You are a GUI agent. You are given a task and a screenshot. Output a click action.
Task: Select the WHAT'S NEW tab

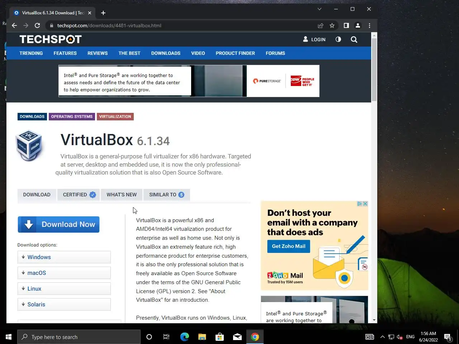122,195
